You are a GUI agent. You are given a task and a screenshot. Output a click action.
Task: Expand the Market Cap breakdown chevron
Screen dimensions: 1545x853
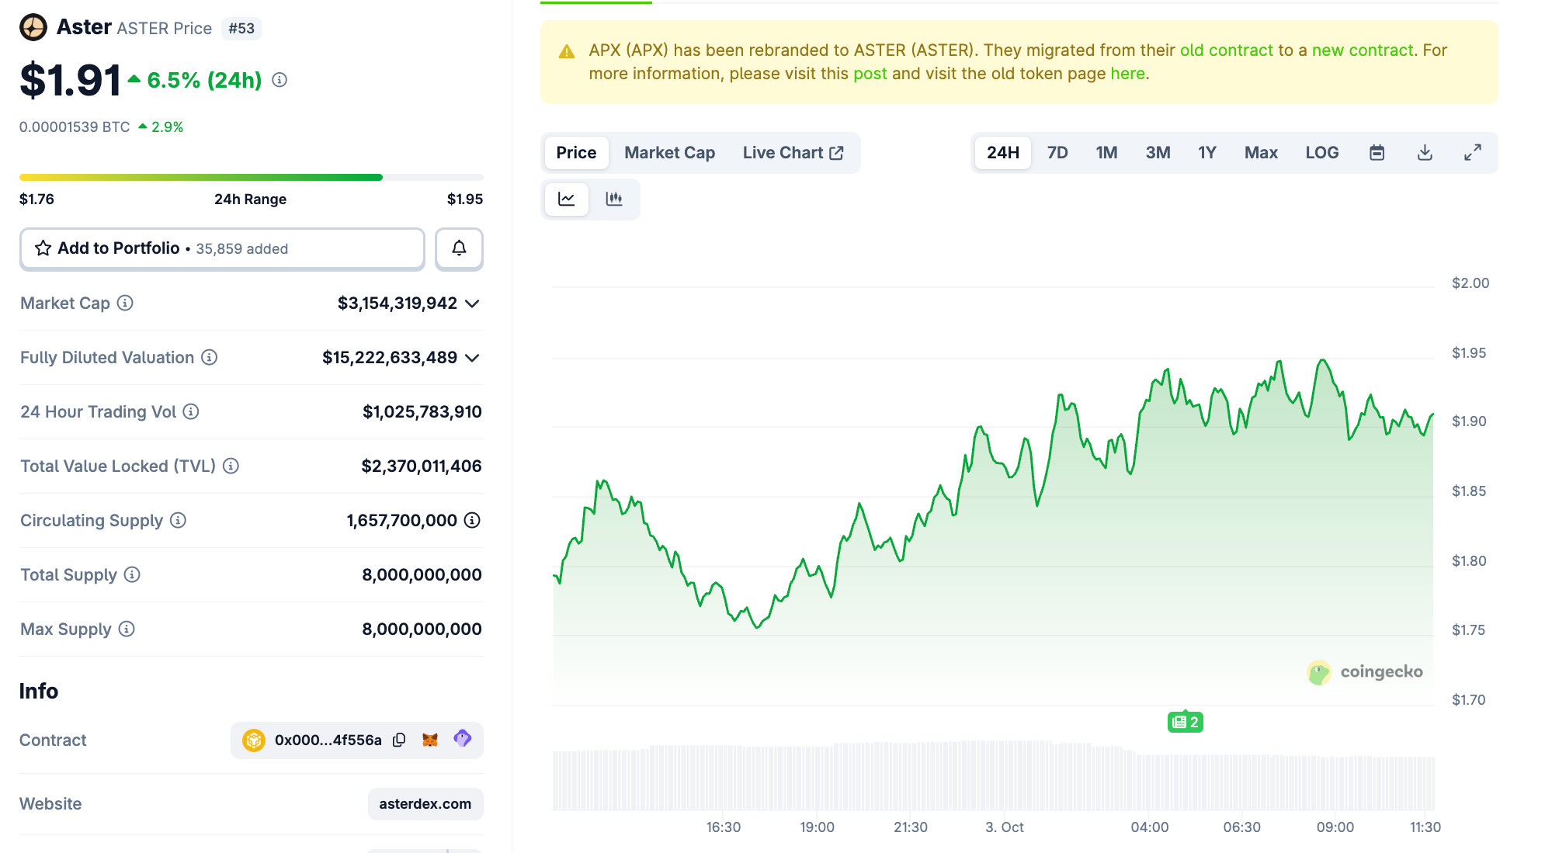pyautogui.click(x=471, y=303)
